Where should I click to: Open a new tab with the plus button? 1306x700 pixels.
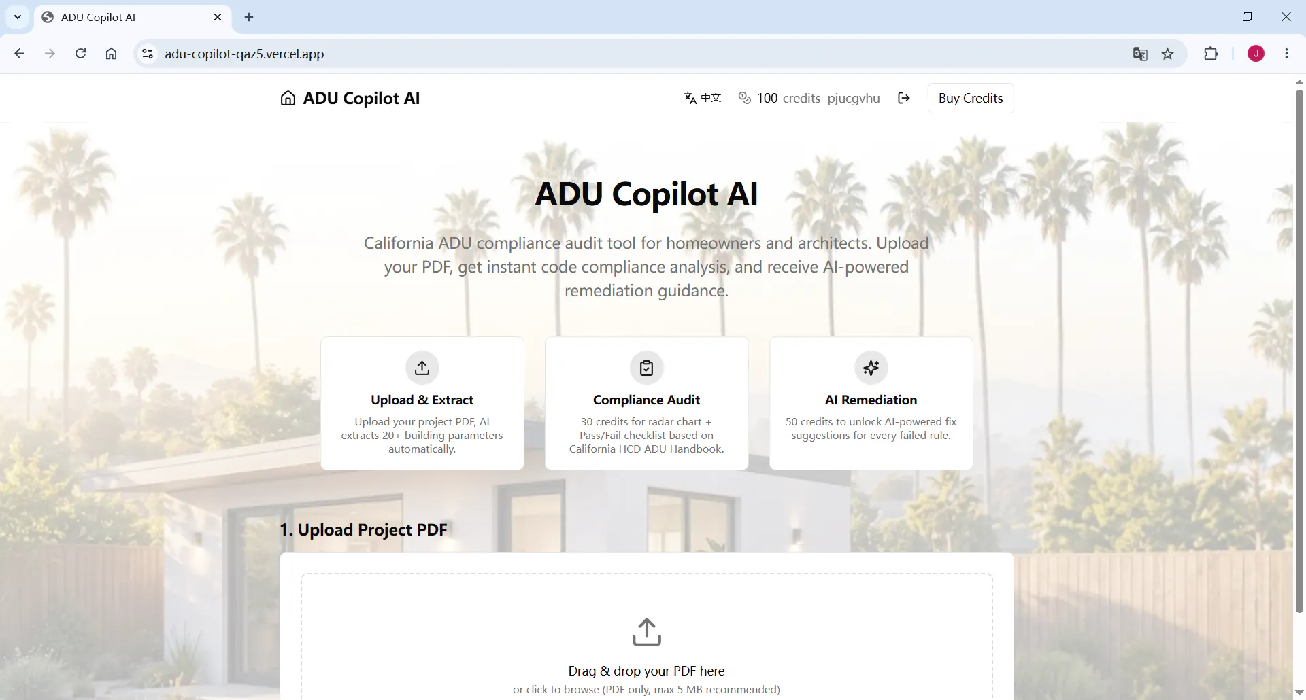click(249, 17)
